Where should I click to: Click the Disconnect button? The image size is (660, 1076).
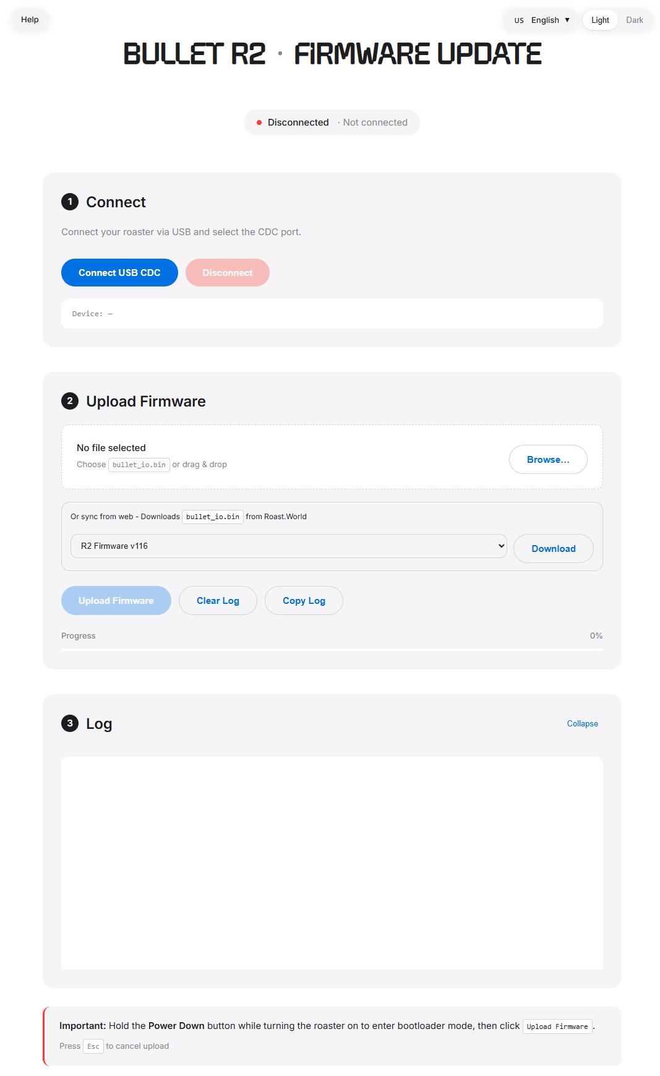(x=228, y=272)
